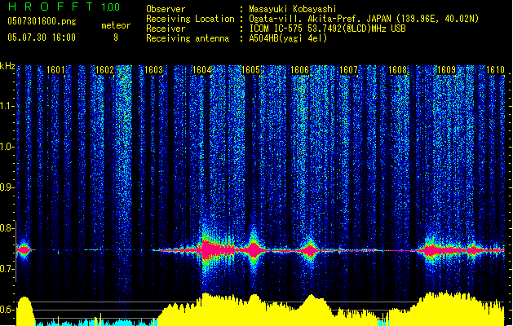Click the 05.07.30 16:00 timestamp
This screenshot has height=326, width=513.
pyautogui.click(x=41, y=37)
